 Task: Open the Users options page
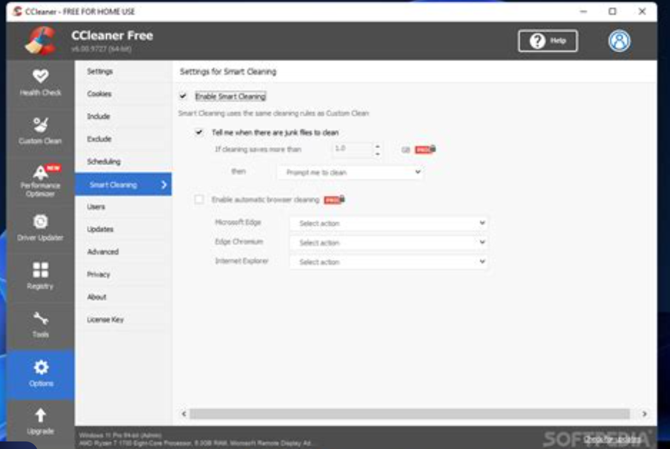123,207
